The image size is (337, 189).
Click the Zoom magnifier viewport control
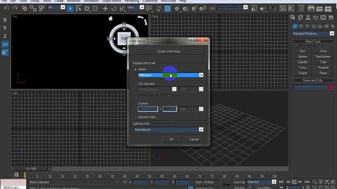[x=314, y=182]
